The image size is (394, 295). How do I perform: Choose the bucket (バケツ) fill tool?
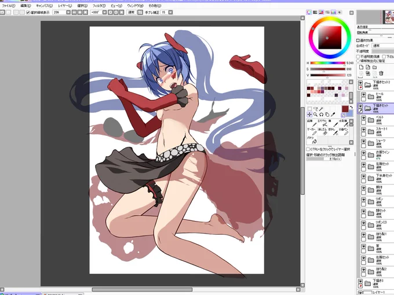312,140
